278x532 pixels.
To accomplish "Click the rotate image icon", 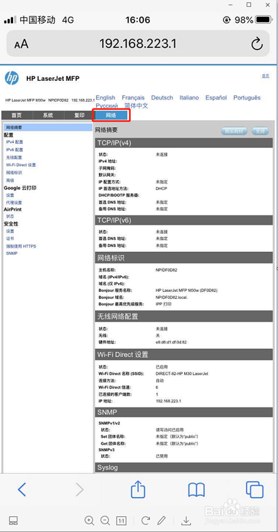I will point(145,520).
